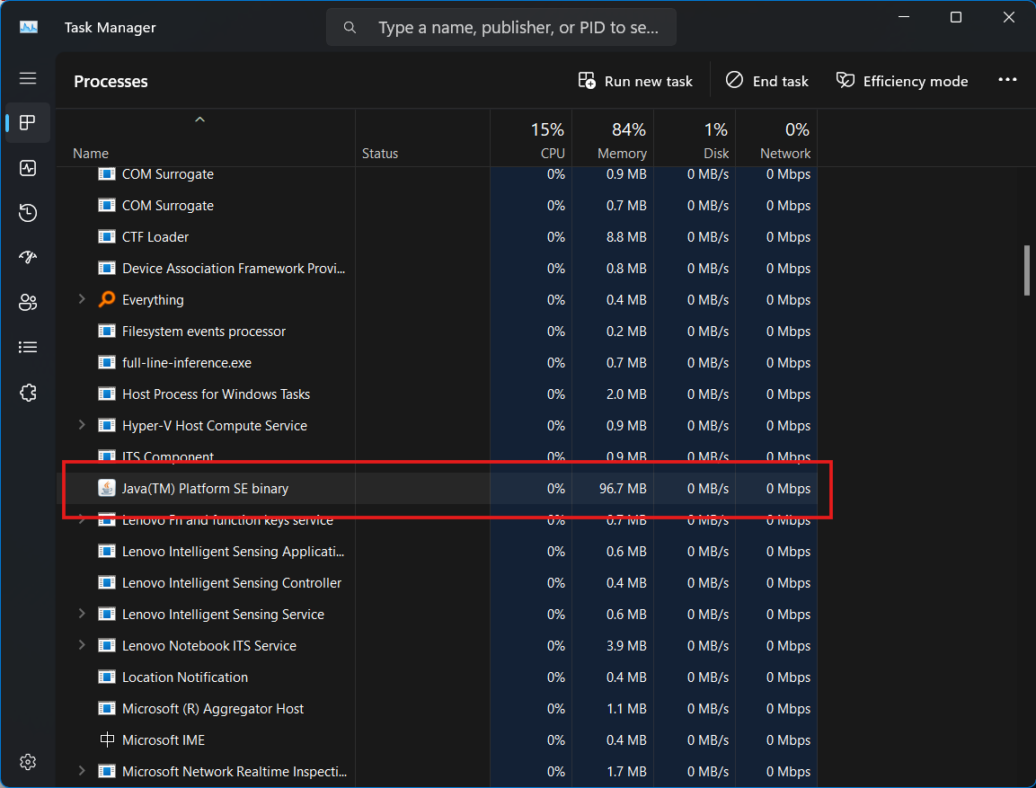This screenshot has width=1036, height=788.
Task: Select the Everything process name
Action: [153, 300]
